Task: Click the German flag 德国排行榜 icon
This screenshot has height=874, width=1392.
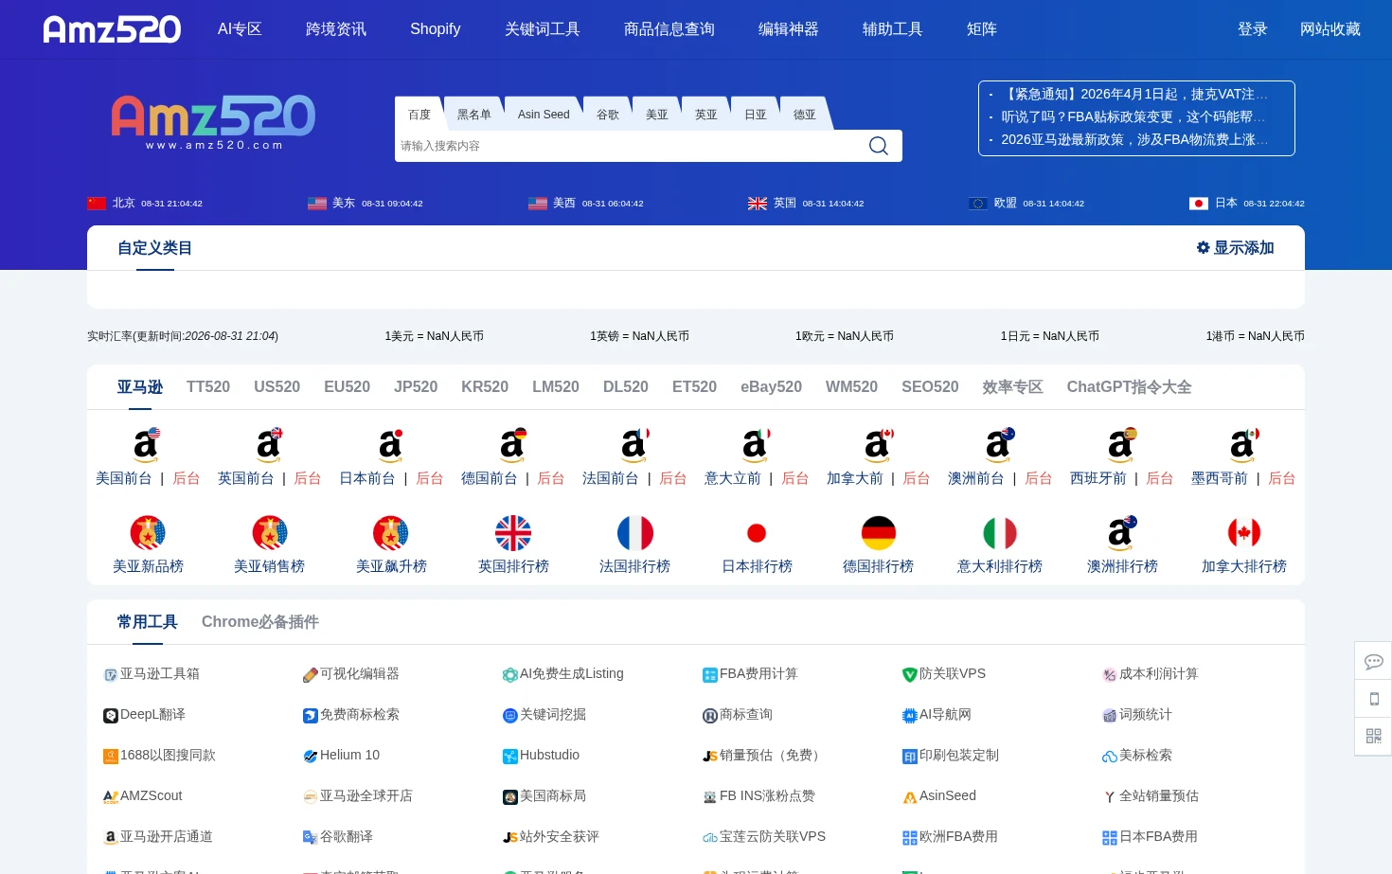Action: pyautogui.click(x=879, y=533)
